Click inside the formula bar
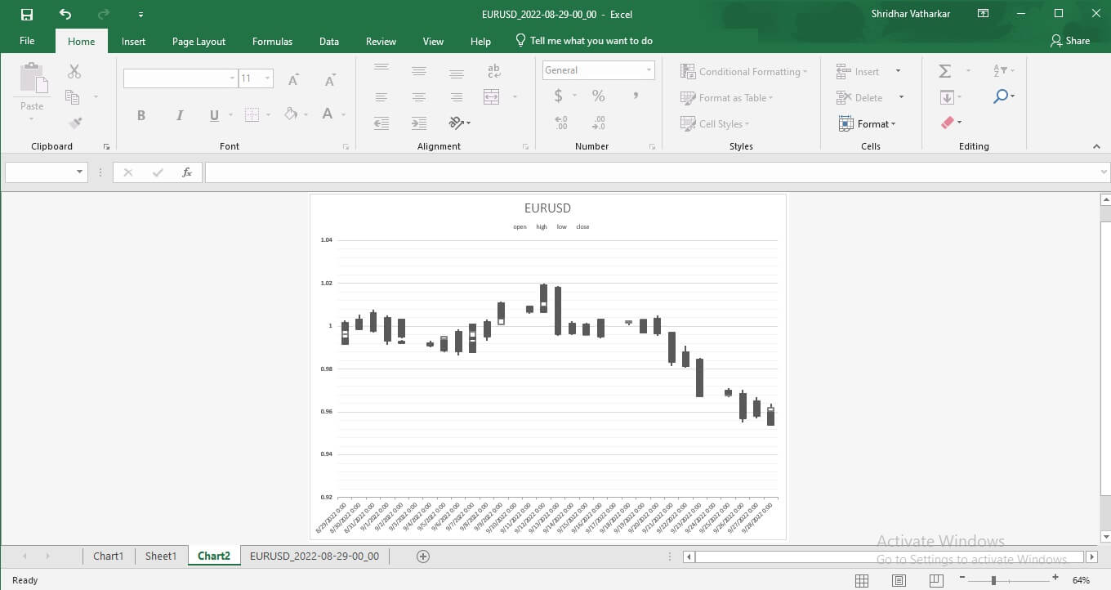The height and width of the screenshot is (590, 1111). point(572,172)
